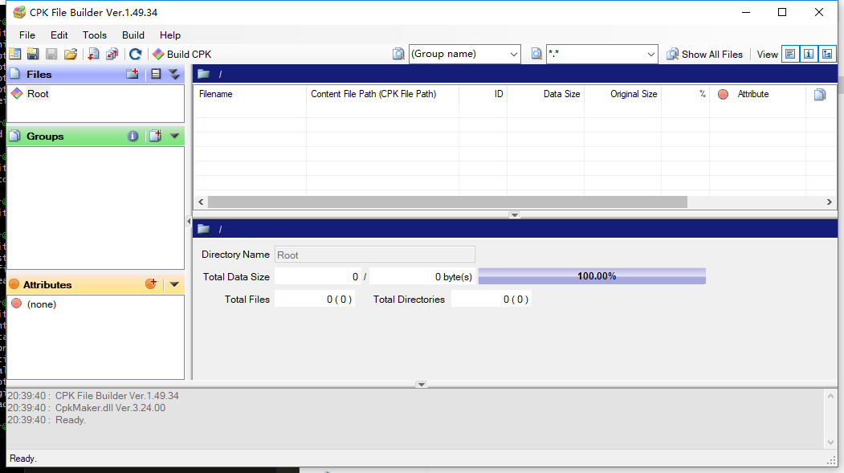The width and height of the screenshot is (844, 473).
Task: Toggle the file list view button
Action: tap(790, 54)
